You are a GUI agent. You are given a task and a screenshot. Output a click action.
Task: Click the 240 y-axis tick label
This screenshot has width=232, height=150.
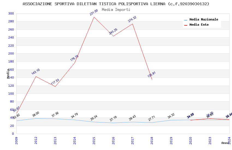coord(11,38)
